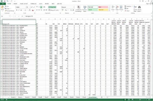Click the AutoSum sigma icon
The image size is (153, 101).
pyautogui.click(x=125, y=6)
